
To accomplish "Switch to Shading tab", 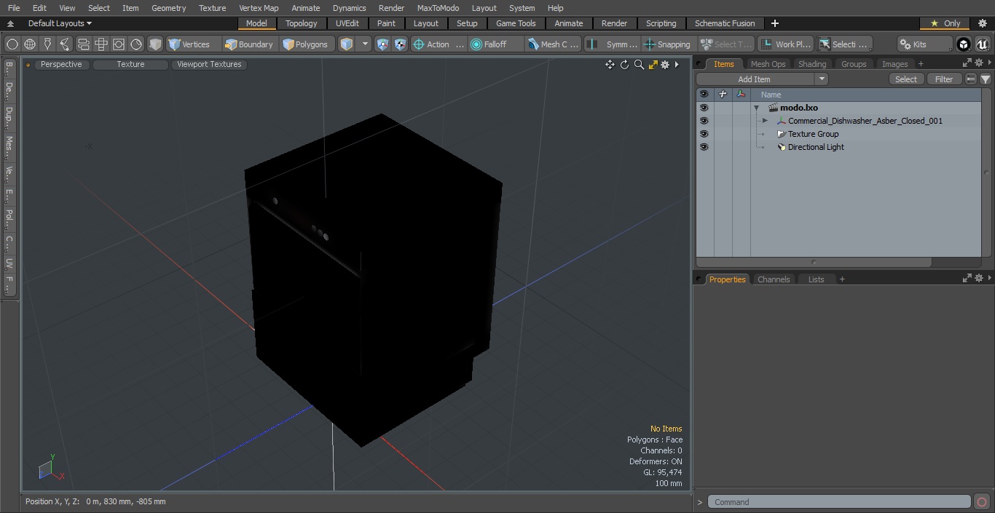I will point(812,64).
